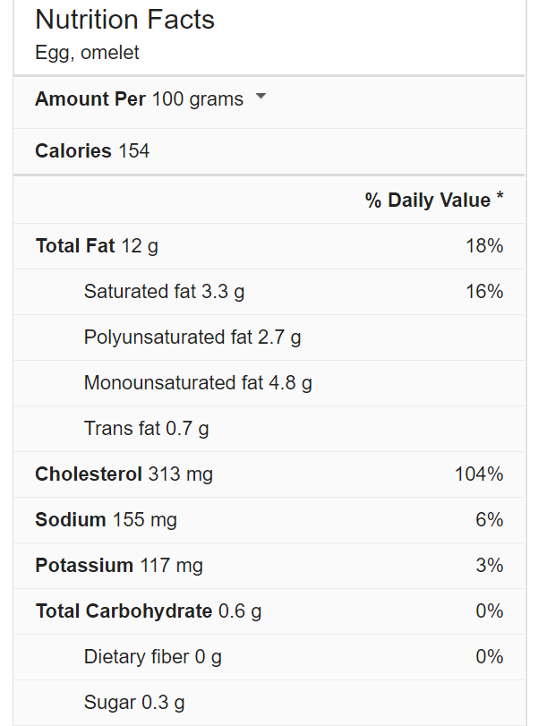Viewport: 547px width, 726px height.
Task: Select the Polyunsaturated fat 2.7 g row
Action: 192,337
